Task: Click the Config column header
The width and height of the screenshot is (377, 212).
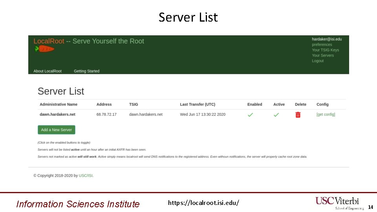Action: [x=322, y=104]
